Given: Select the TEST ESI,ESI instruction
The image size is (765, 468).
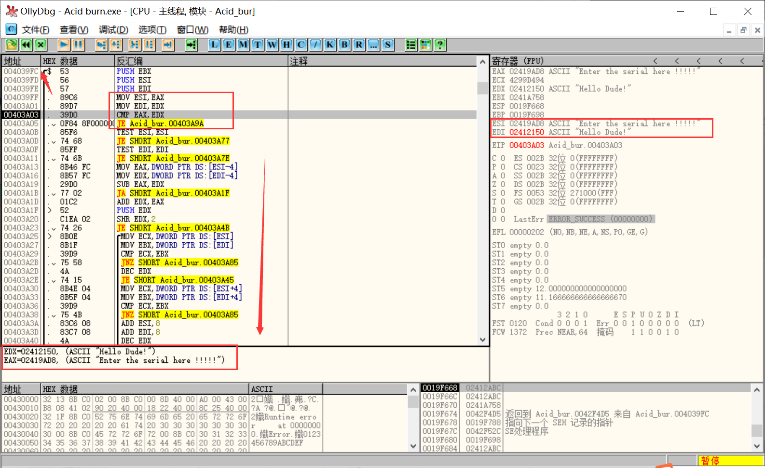Looking at the screenshot, I should coord(142,132).
